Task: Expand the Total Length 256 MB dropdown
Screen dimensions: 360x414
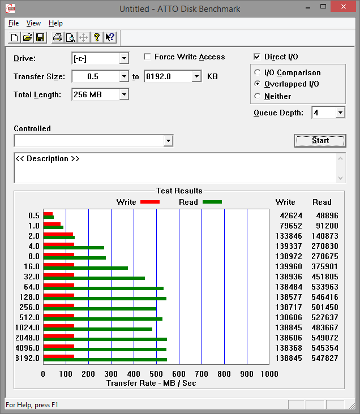Action: 124,94
